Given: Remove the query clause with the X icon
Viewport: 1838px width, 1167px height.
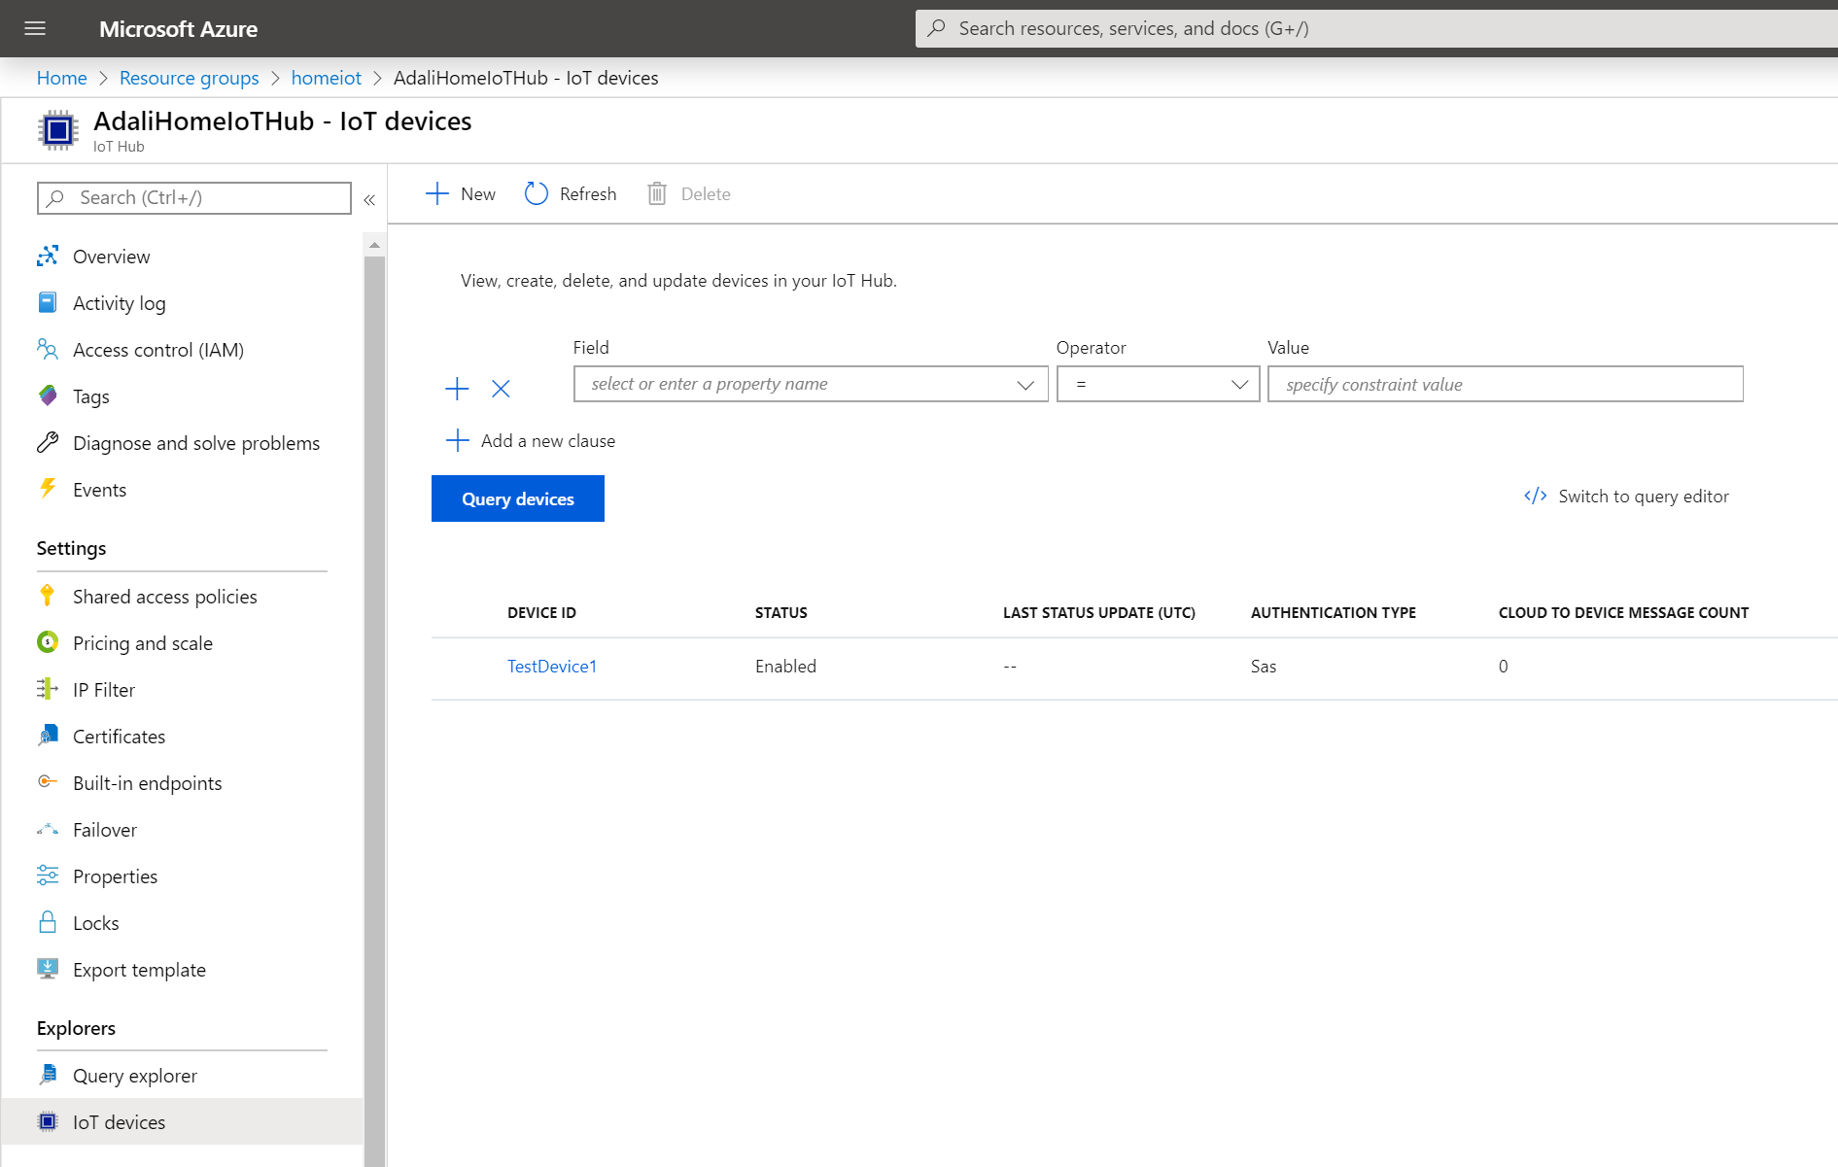Looking at the screenshot, I should pyautogui.click(x=501, y=389).
